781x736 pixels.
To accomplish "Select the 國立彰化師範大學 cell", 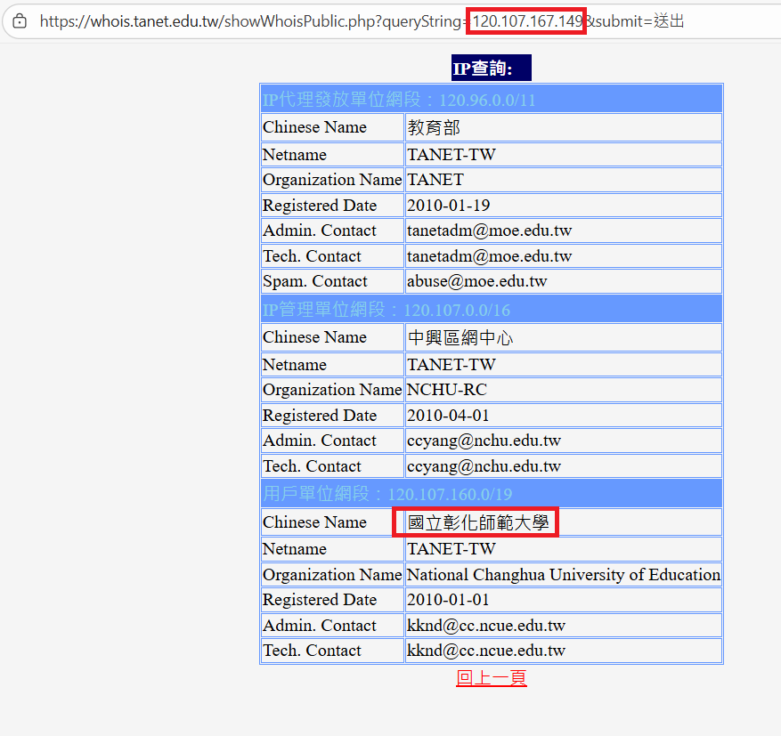I will point(564,522).
